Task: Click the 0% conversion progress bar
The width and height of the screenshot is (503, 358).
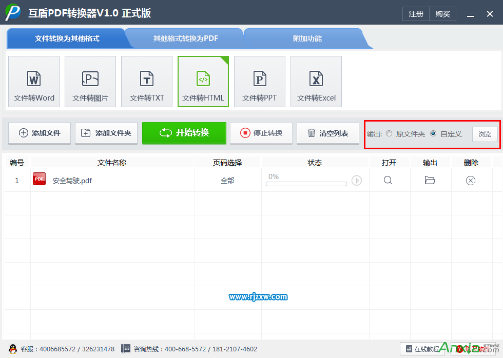Action: (x=306, y=184)
